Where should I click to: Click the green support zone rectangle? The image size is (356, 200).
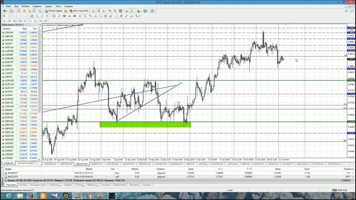click(145, 124)
